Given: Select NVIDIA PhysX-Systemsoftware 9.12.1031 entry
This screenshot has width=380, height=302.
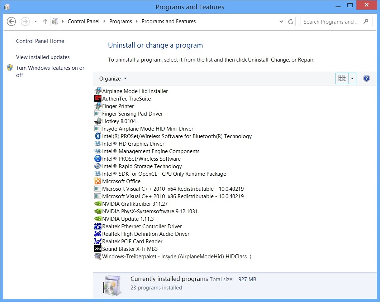Looking at the screenshot, I should (x=150, y=211).
